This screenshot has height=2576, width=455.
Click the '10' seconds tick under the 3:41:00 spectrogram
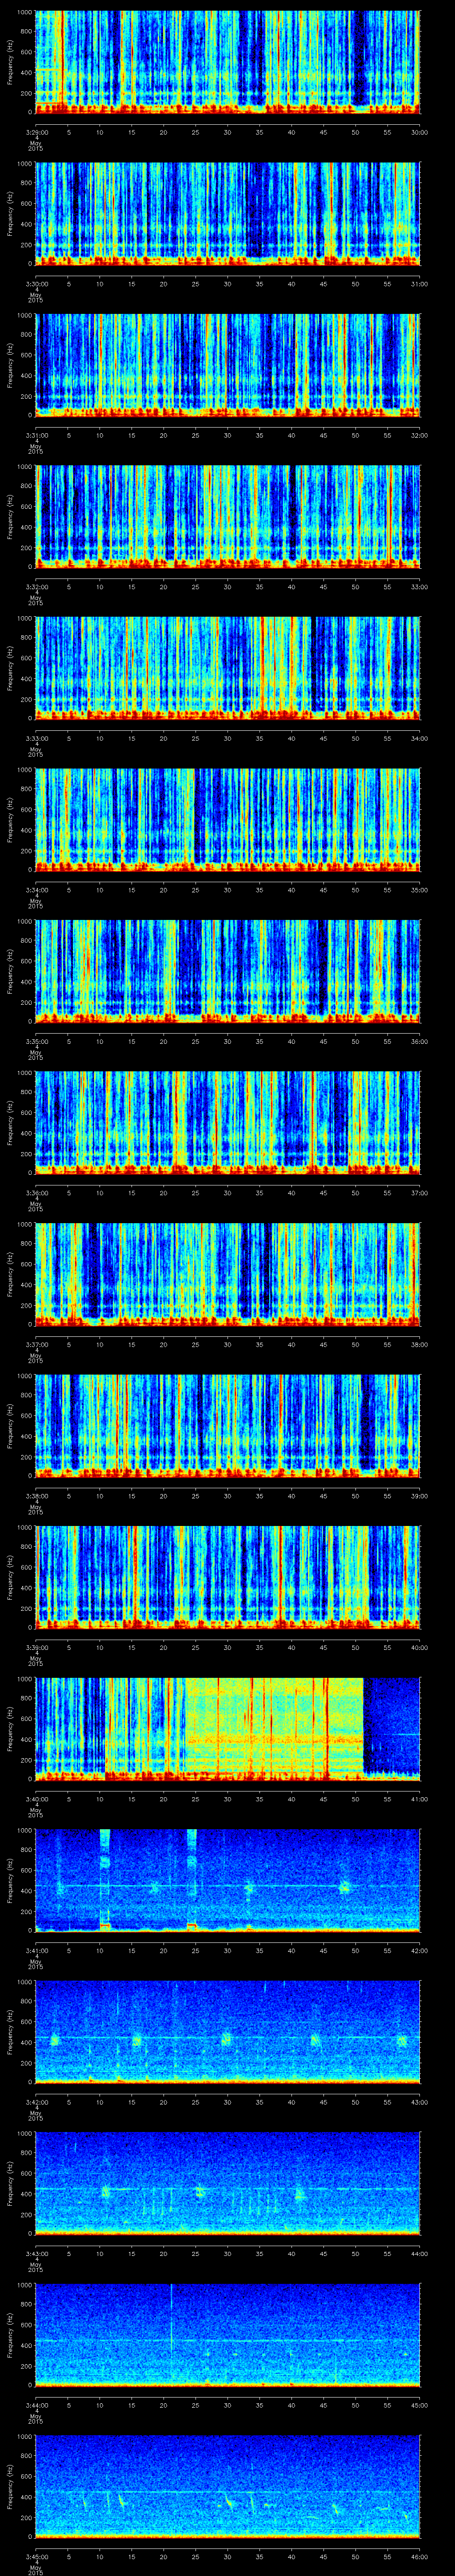100,1949
